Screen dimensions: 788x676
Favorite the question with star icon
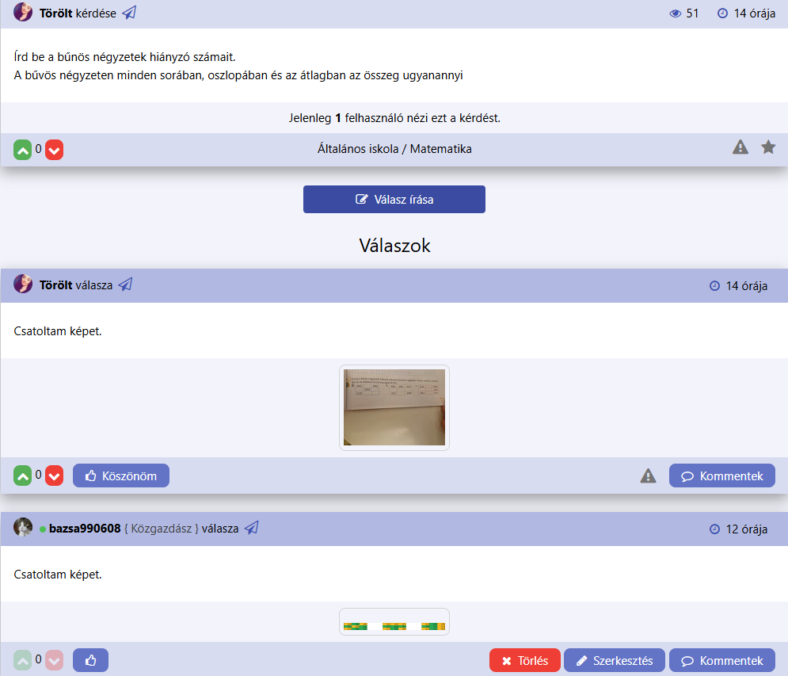pos(768,147)
